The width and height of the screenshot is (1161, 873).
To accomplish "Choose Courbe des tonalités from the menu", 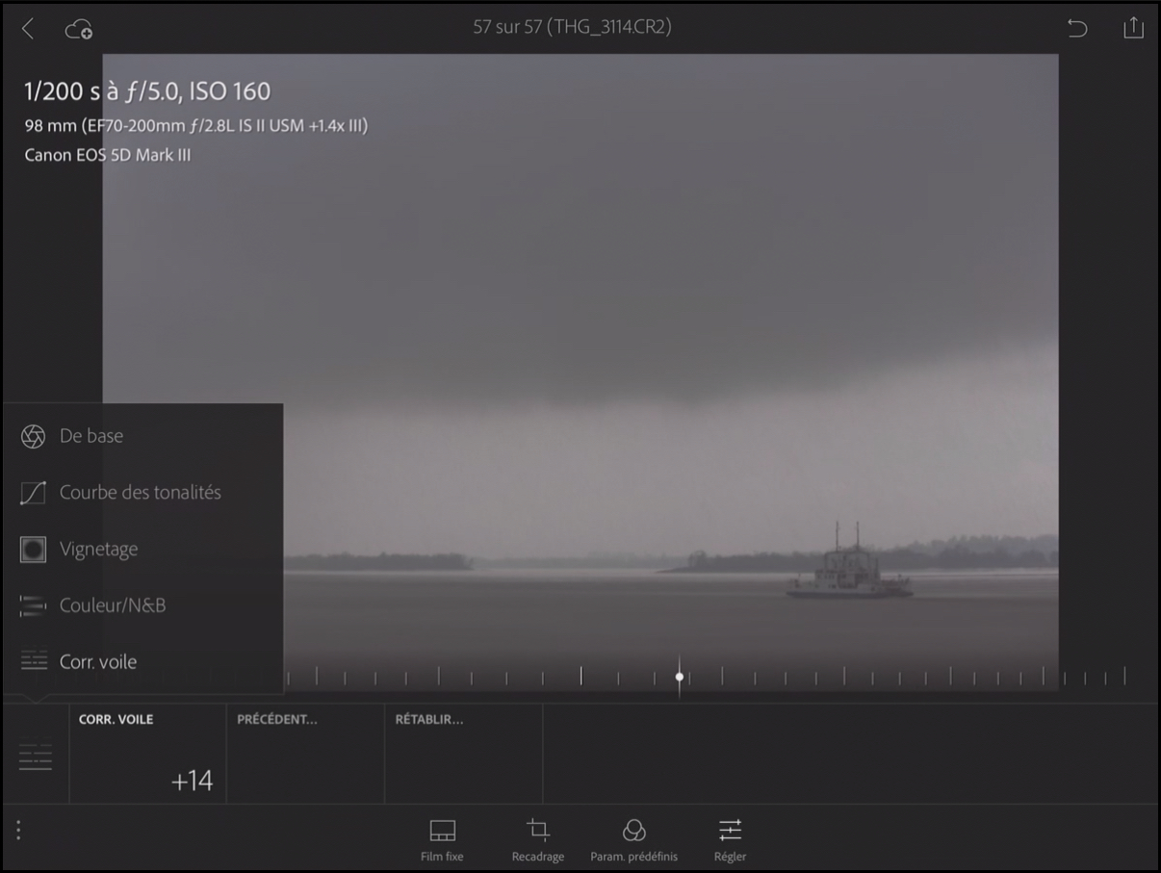I will click(x=143, y=493).
